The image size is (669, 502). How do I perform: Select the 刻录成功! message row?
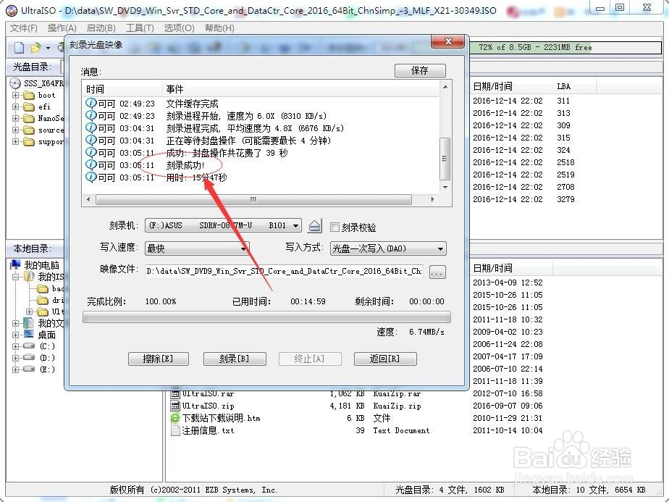pos(261,165)
